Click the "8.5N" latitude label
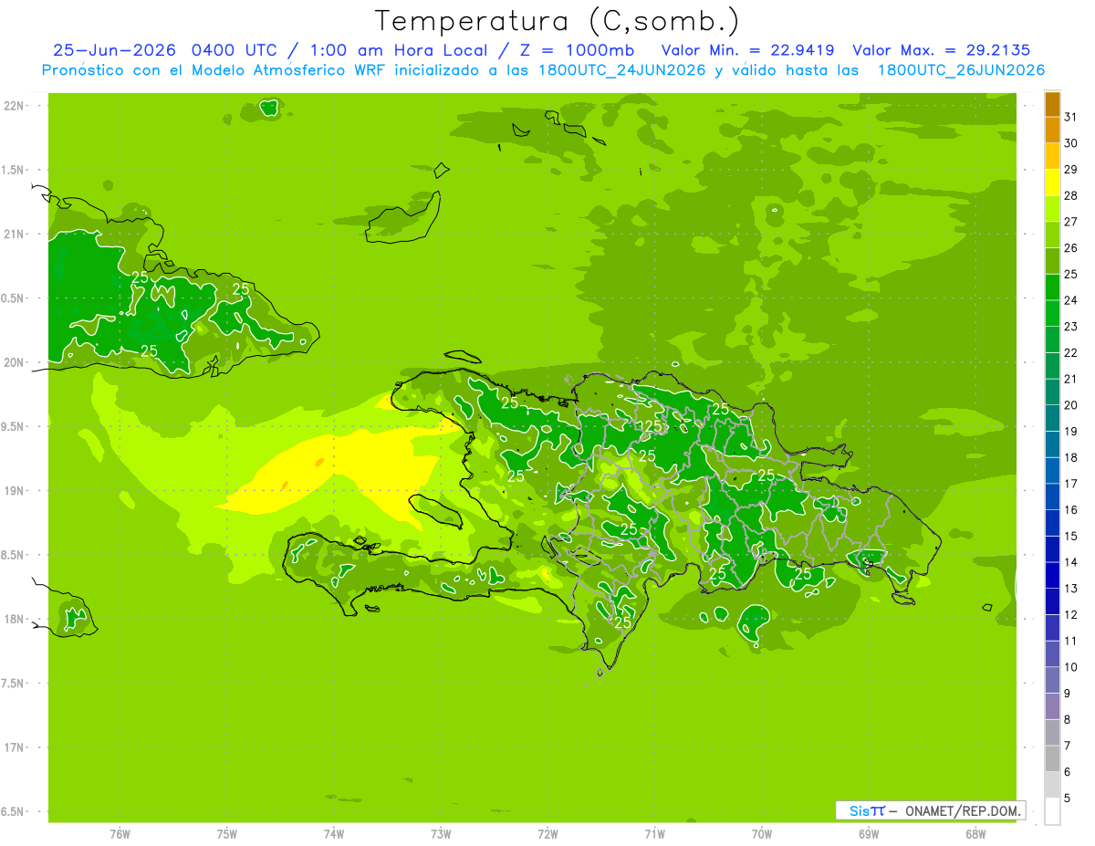The width and height of the screenshot is (1095, 846). point(13,555)
